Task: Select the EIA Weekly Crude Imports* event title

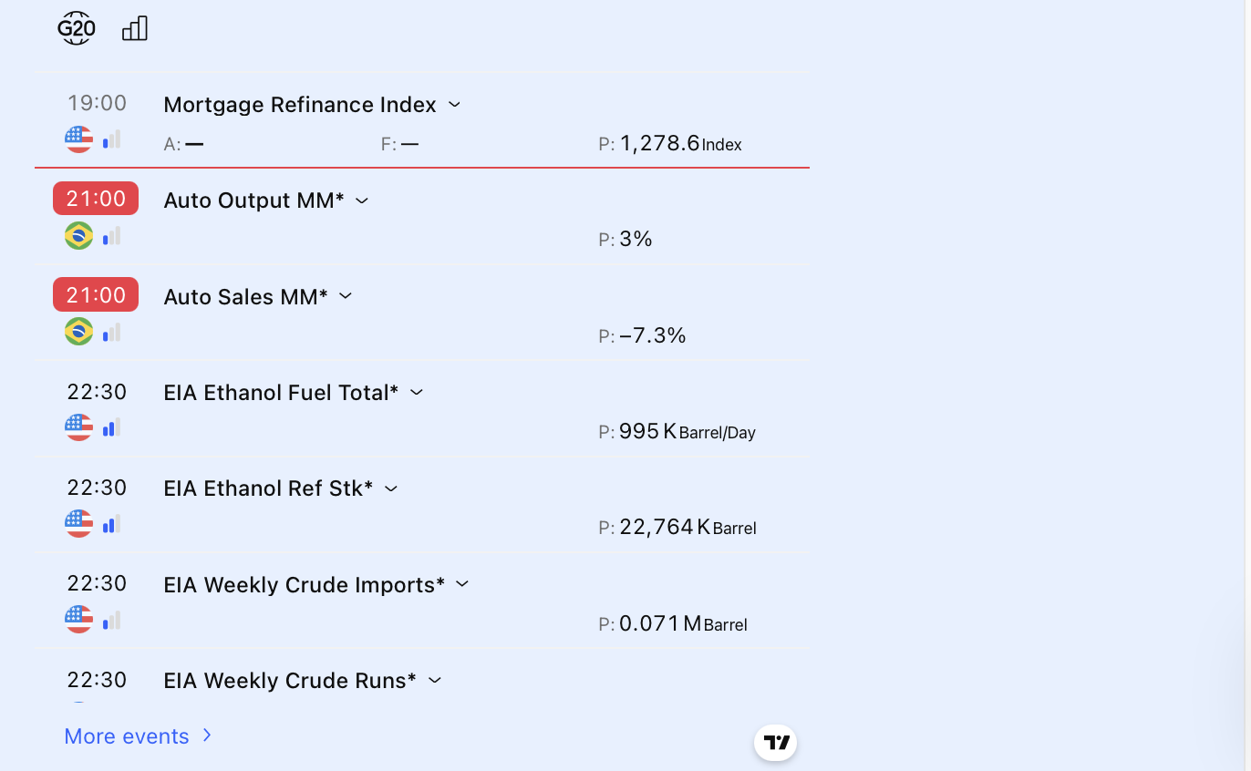Action: coord(304,584)
